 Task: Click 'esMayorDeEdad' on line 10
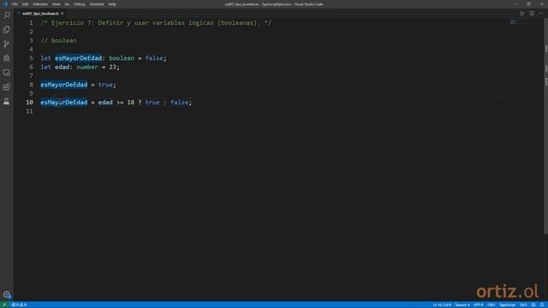point(64,103)
